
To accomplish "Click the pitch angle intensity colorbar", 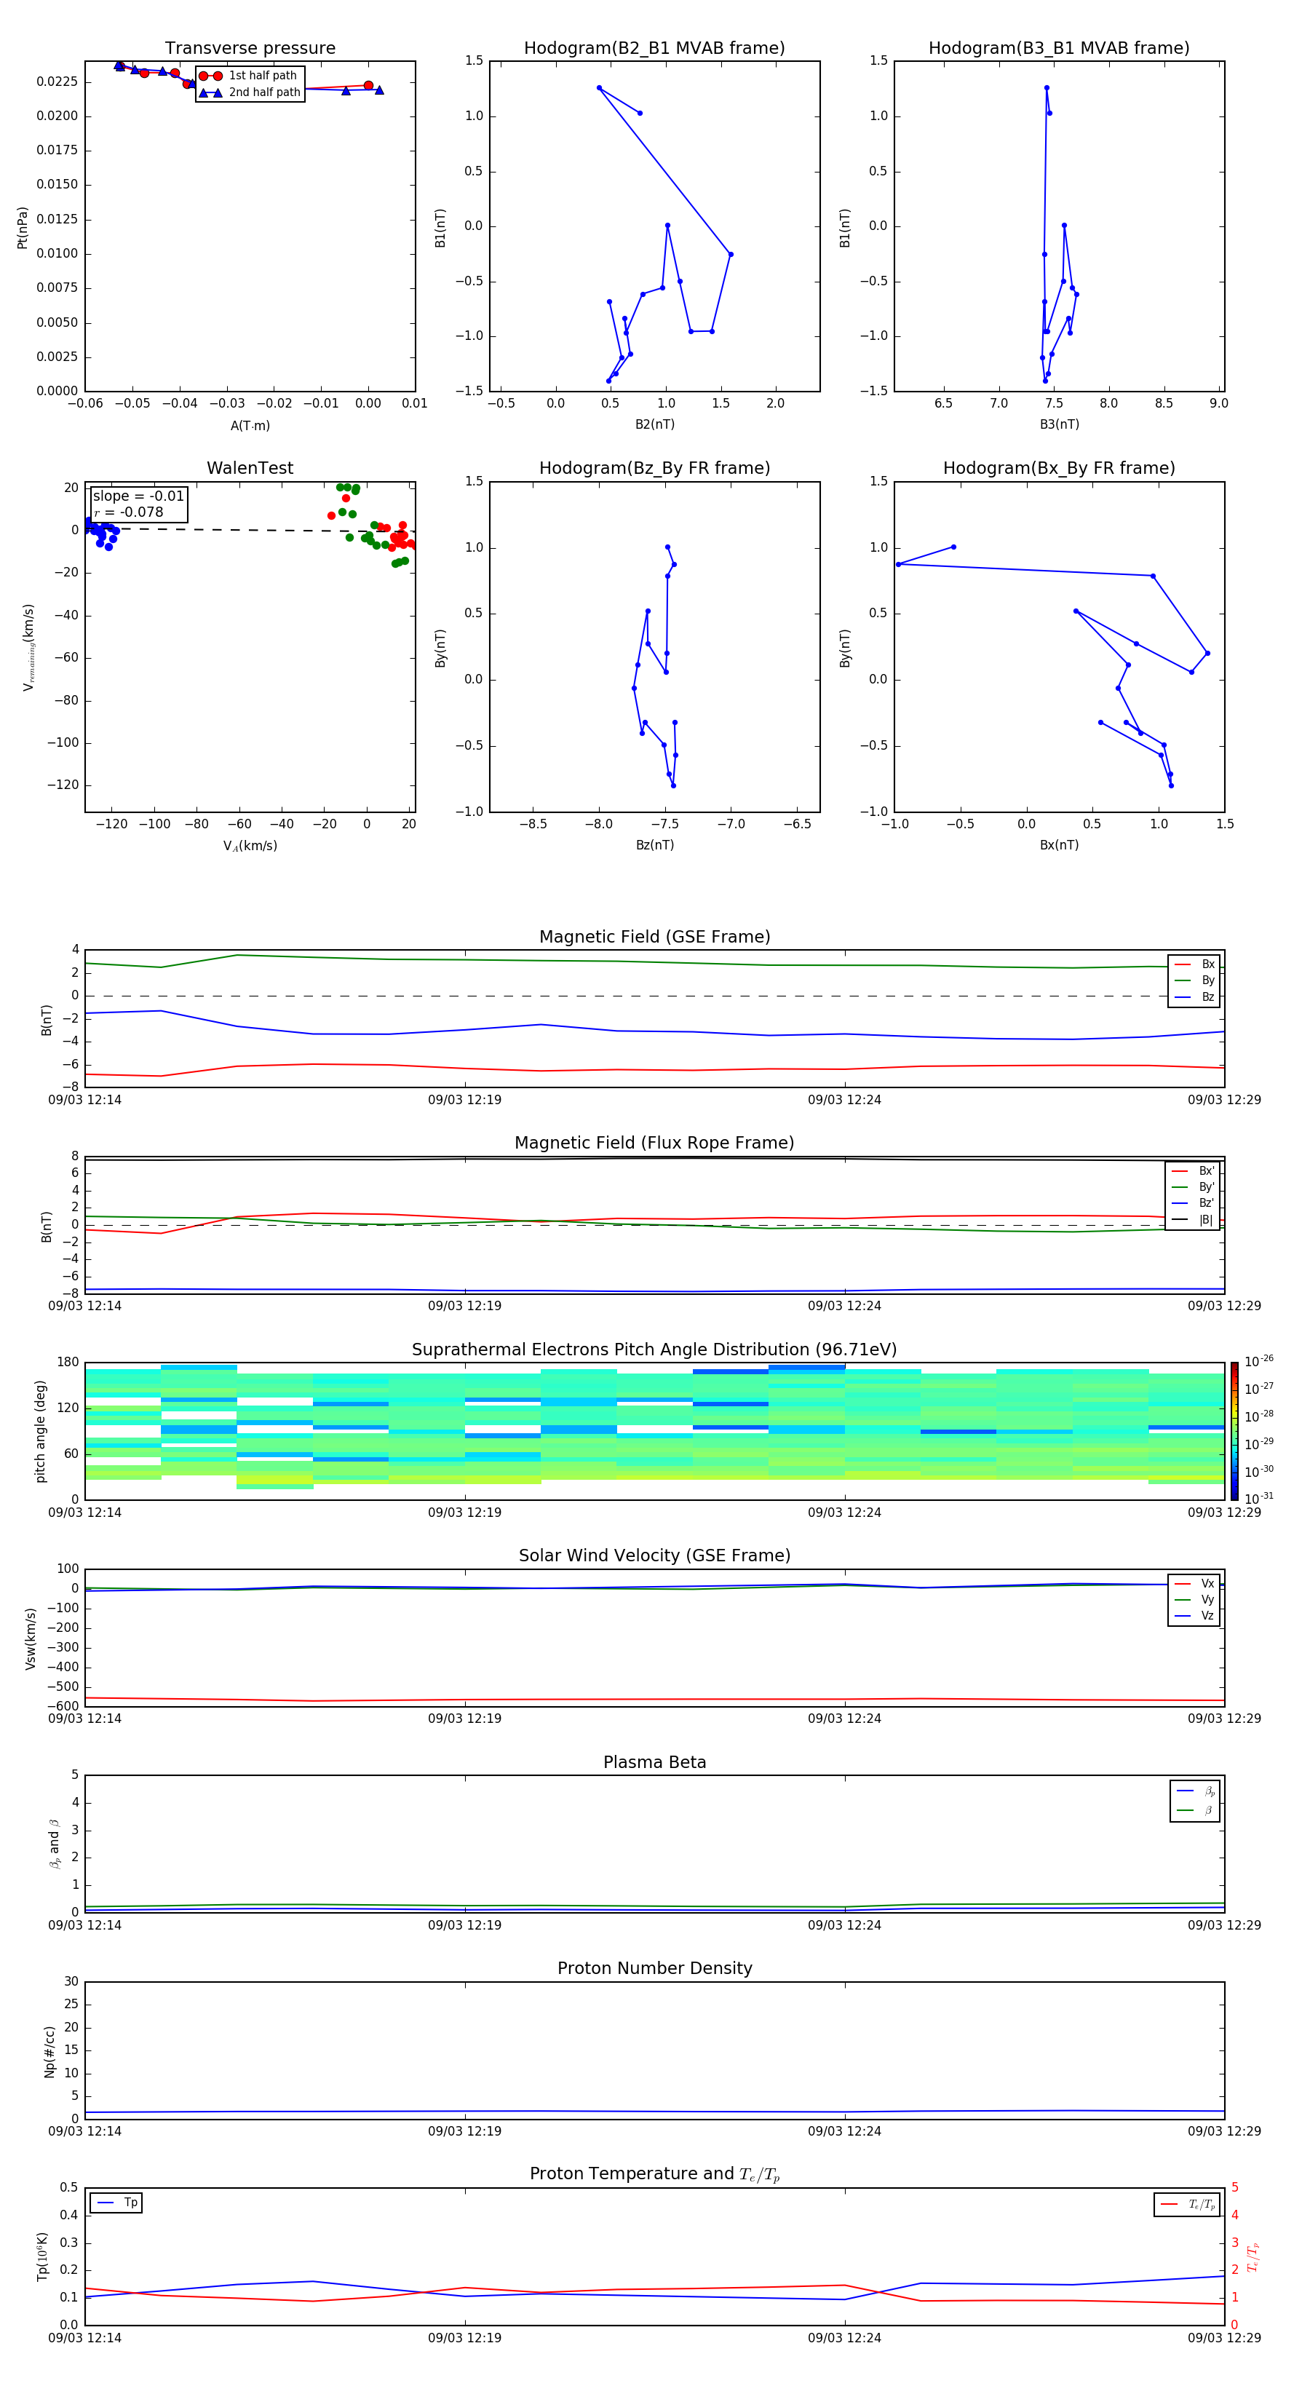I will (x=1234, y=1431).
